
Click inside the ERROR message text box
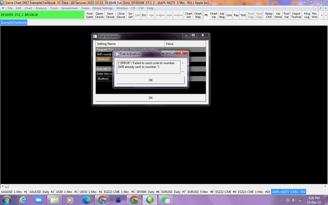tap(149, 67)
